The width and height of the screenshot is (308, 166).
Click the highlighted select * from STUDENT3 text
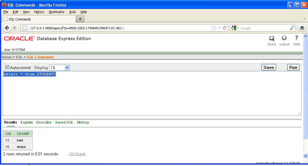[x=30, y=74]
